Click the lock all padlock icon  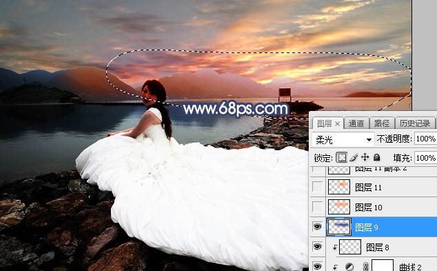(377, 157)
